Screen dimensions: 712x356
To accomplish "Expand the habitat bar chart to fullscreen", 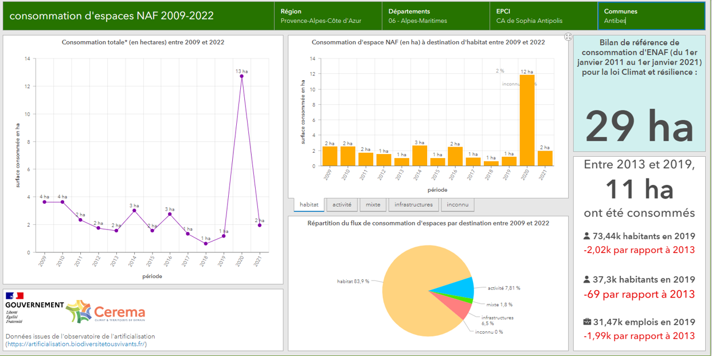I will [568, 37].
